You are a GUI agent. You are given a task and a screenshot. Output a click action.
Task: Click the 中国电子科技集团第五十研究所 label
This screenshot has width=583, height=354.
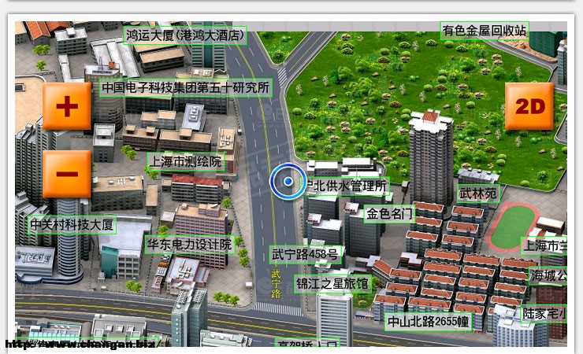185,87
